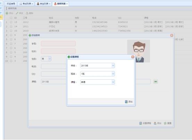192x140 pixels.
Task: Click 添加 toolbar button in teacher list
Action: (x=9, y=13)
